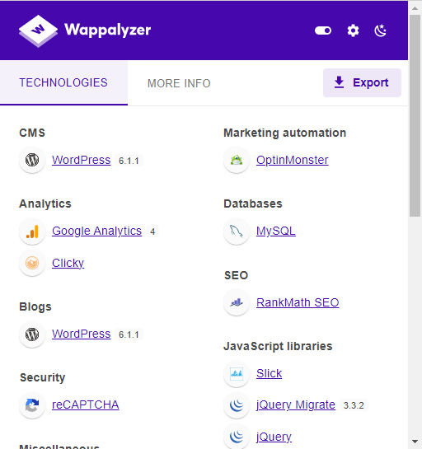The image size is (422, 449).
Task: Switch to dark mode with moon icon
Action: click(381, 30)
